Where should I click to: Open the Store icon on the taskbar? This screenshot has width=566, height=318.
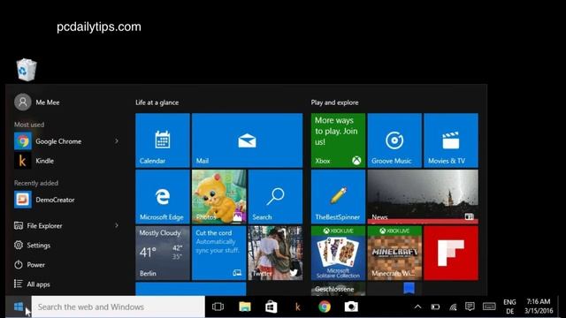(272, 307)
